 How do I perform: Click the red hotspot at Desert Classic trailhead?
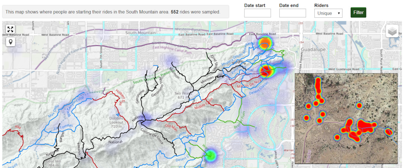click(x=266, y=71)
